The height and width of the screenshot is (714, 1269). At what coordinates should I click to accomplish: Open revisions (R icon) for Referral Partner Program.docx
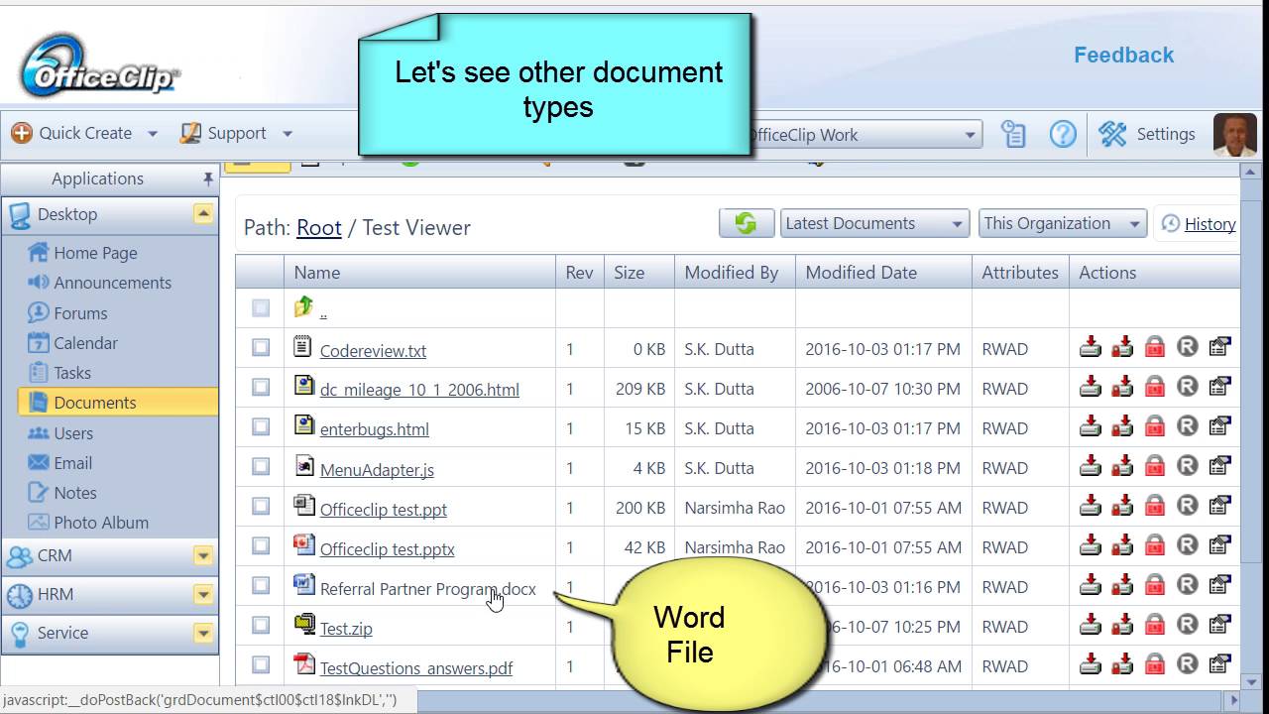tap(1187, 584)
